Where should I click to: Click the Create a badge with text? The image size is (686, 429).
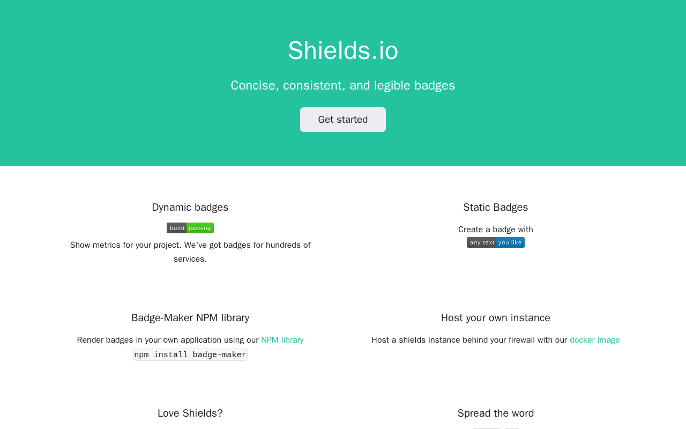(x=496, y=230)
